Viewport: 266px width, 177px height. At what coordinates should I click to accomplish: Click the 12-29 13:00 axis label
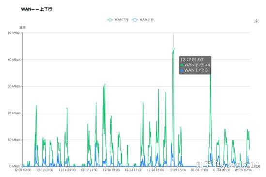[x=177, y=170]
